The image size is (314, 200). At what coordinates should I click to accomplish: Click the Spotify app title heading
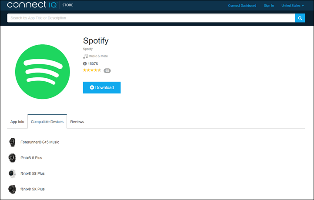point(96,41)
